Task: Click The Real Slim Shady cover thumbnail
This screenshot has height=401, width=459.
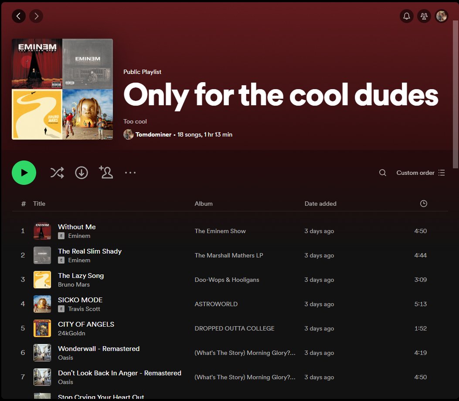Action: point(42,255)
